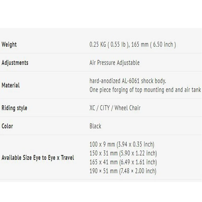Pick the 190 × 51 mm size line
The height and width of the screenshot is (202, 202).
click(103, 171)
